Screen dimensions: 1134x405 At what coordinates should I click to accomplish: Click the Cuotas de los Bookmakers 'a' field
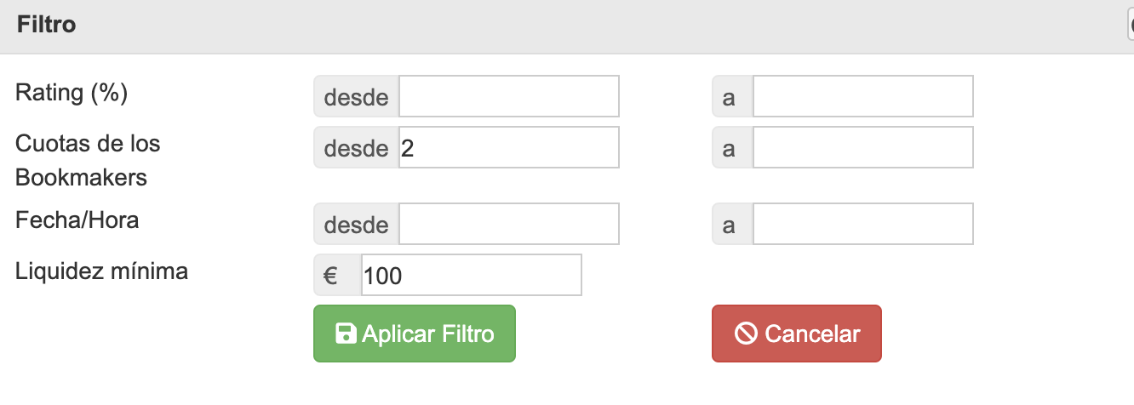(862, 148)
